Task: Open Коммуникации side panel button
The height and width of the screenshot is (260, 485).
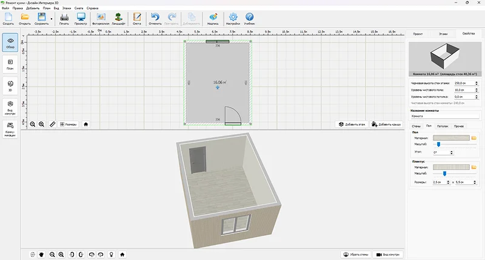Action: [x=10, y=129]
